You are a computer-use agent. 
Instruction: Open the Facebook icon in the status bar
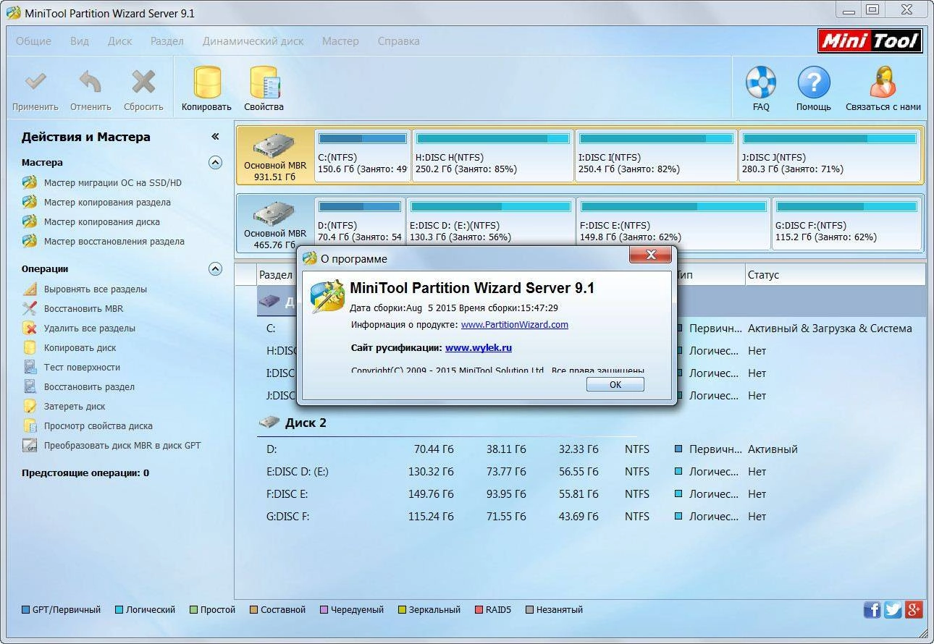[872, 609]
